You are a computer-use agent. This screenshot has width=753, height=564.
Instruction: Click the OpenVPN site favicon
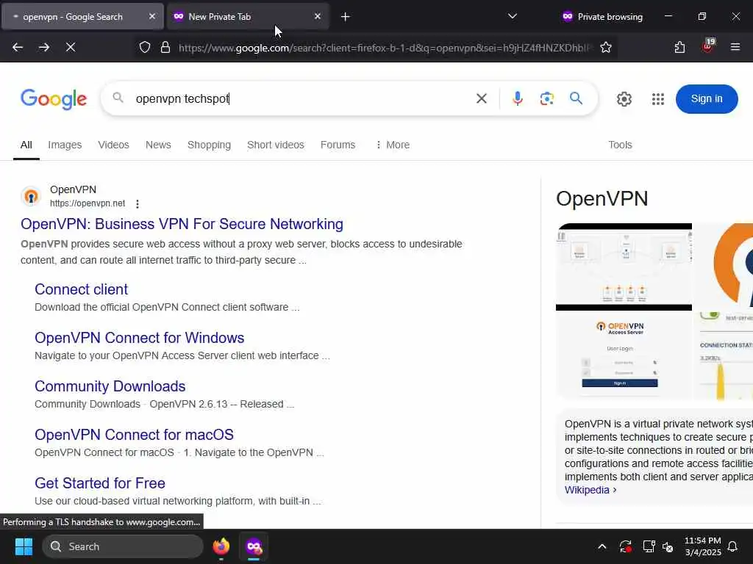point(31,196)
